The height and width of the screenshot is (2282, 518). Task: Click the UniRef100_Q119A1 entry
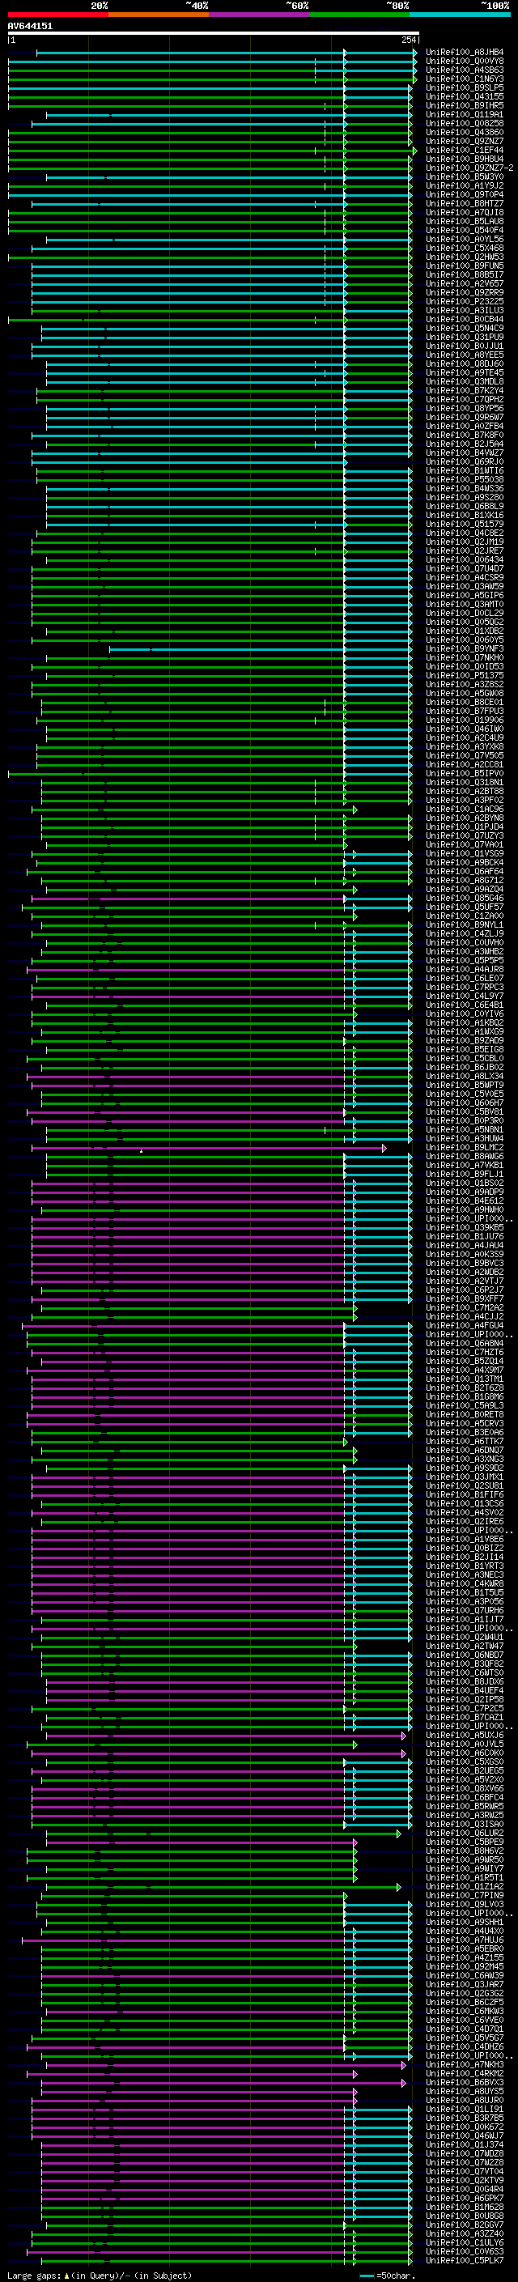coord(465,114)
